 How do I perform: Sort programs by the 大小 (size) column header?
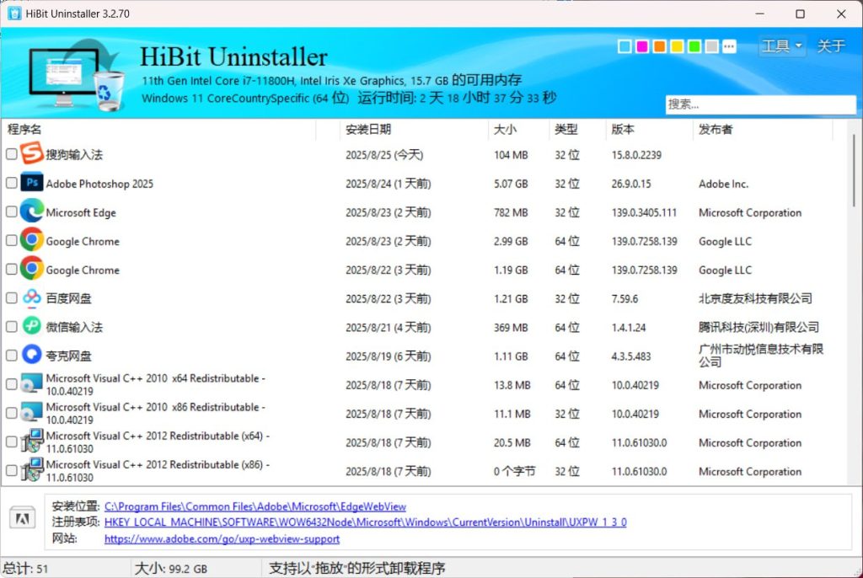(x=505, y=130)
